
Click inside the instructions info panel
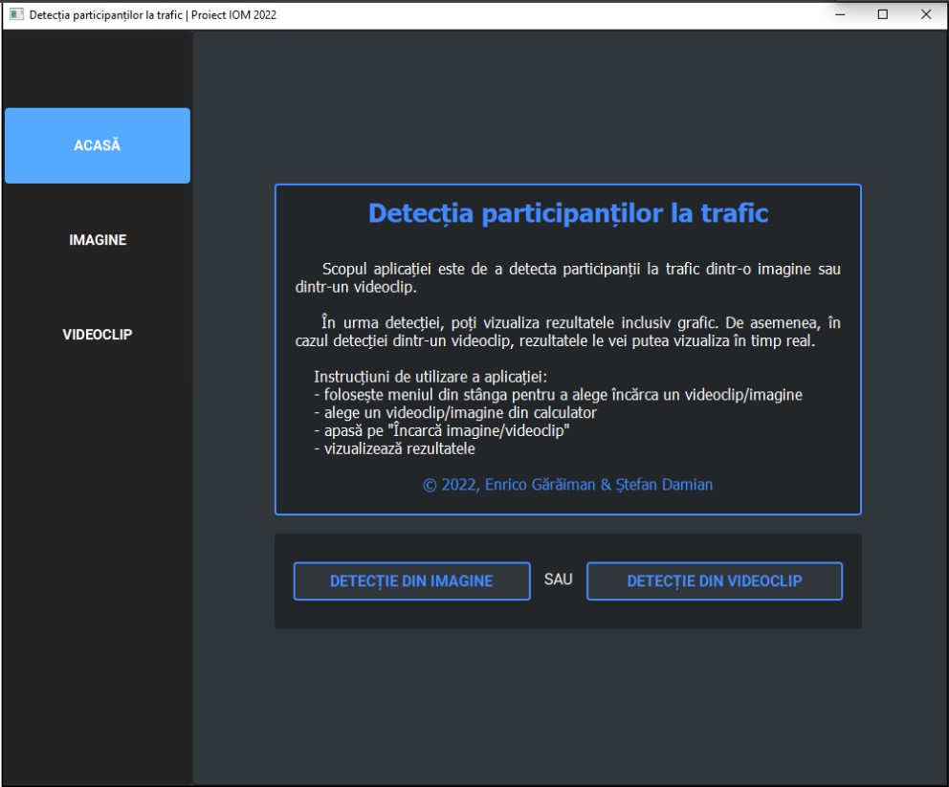coord(567,349)
